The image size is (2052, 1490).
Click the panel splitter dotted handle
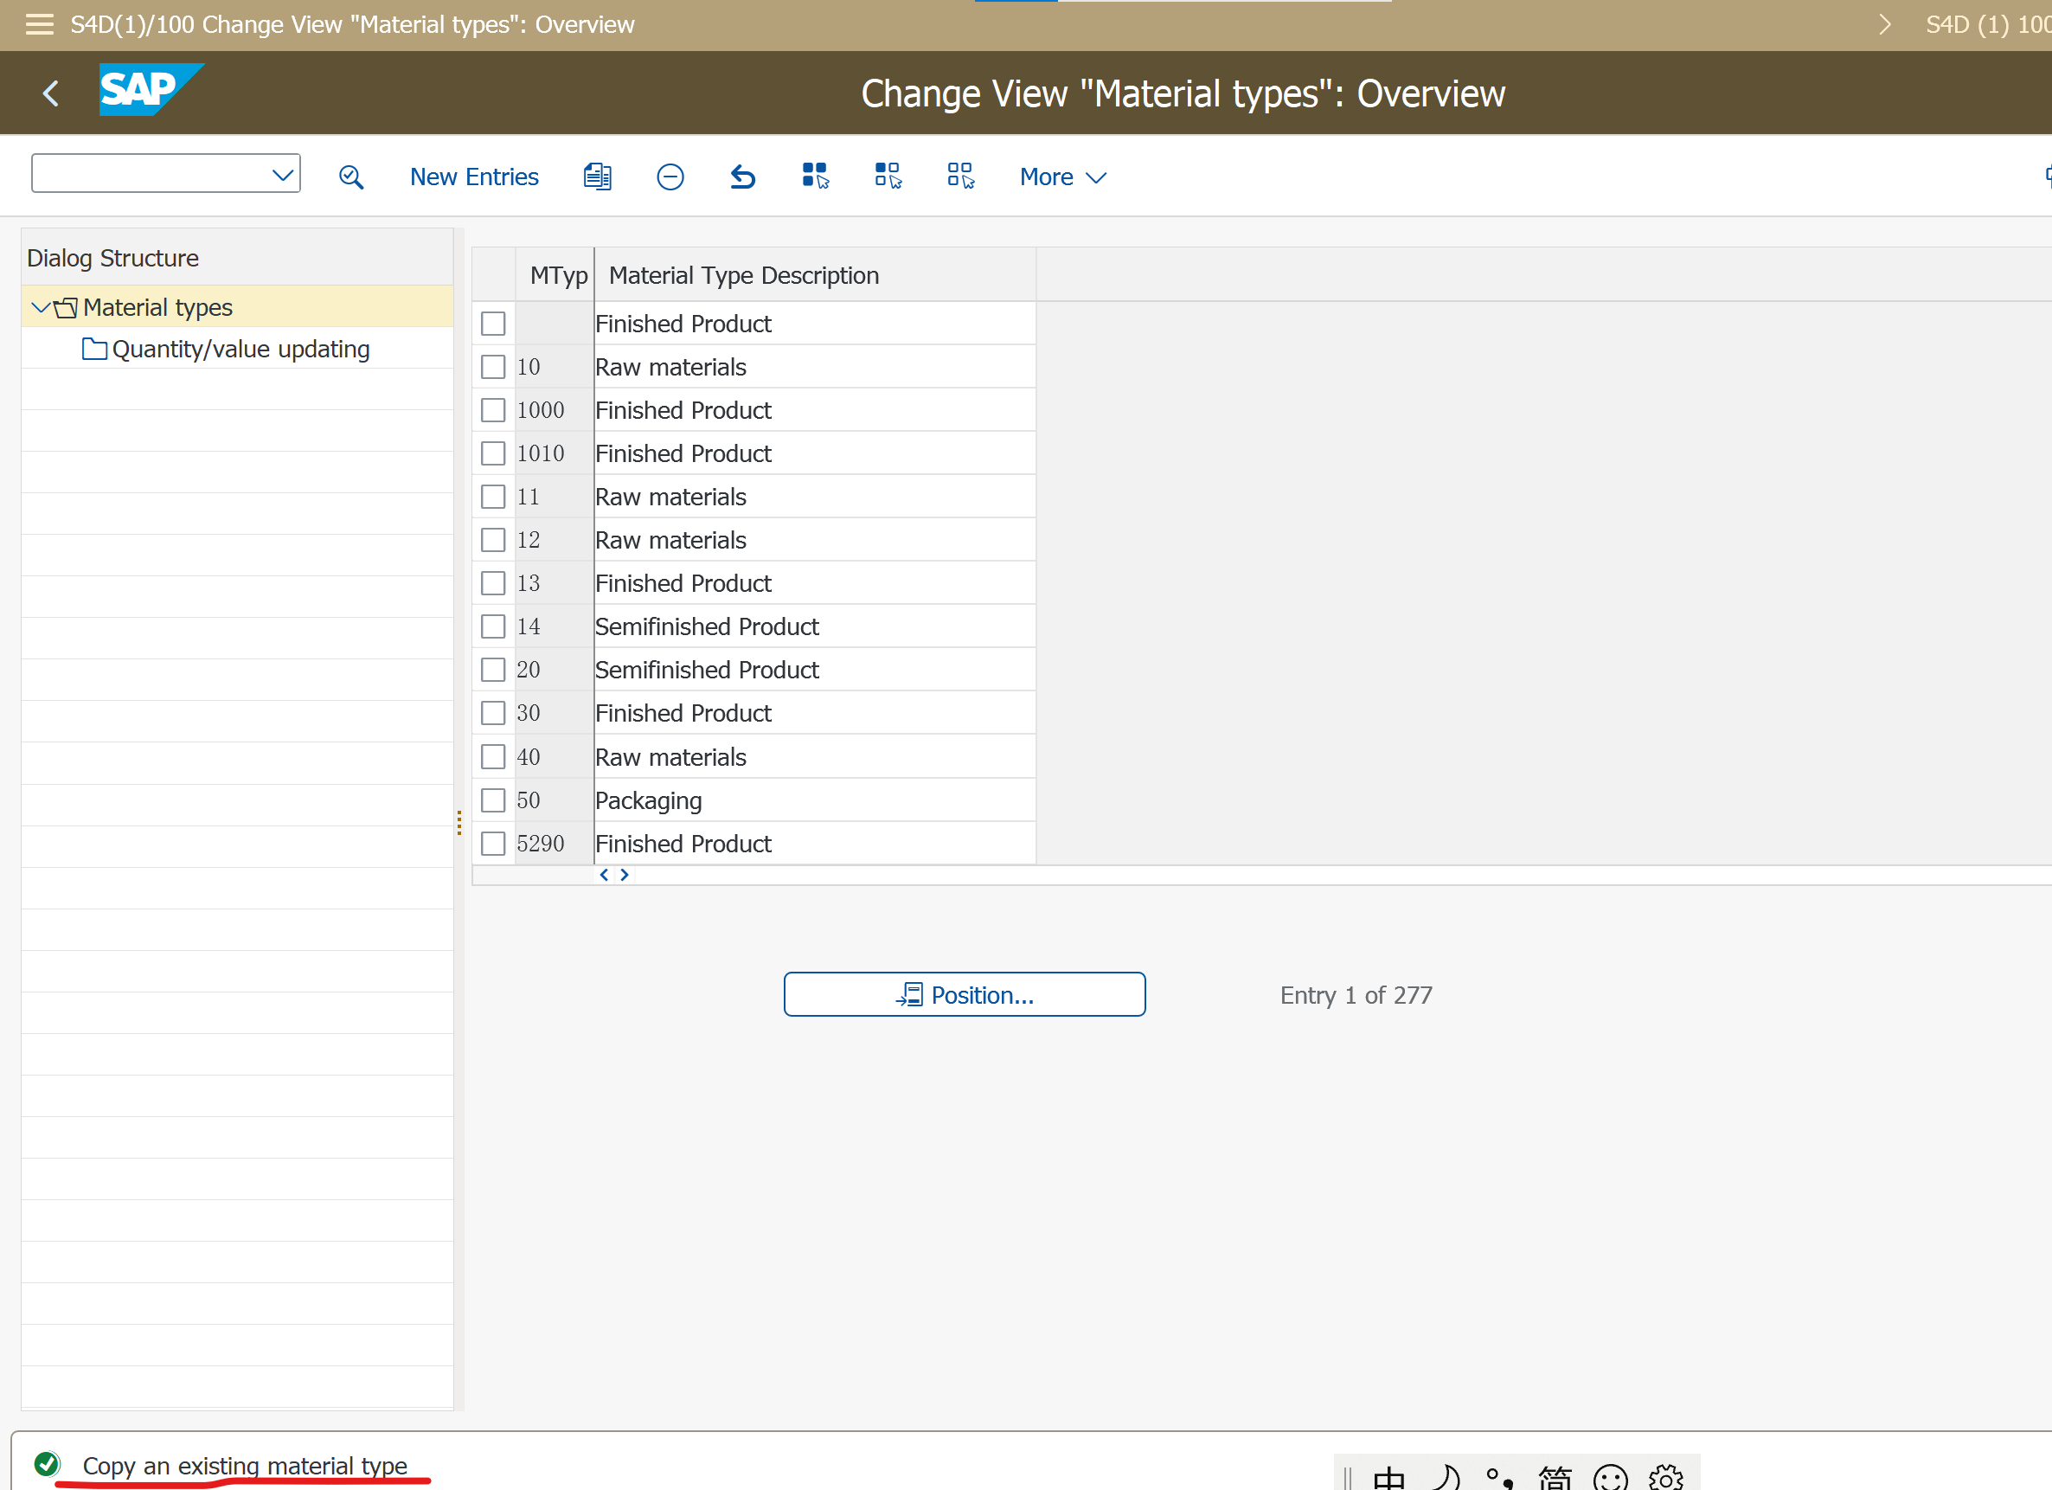(x=459, y=823)
